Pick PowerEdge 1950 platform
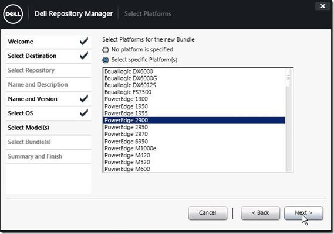This screenshot has width=334, height=234. (194, 106)
